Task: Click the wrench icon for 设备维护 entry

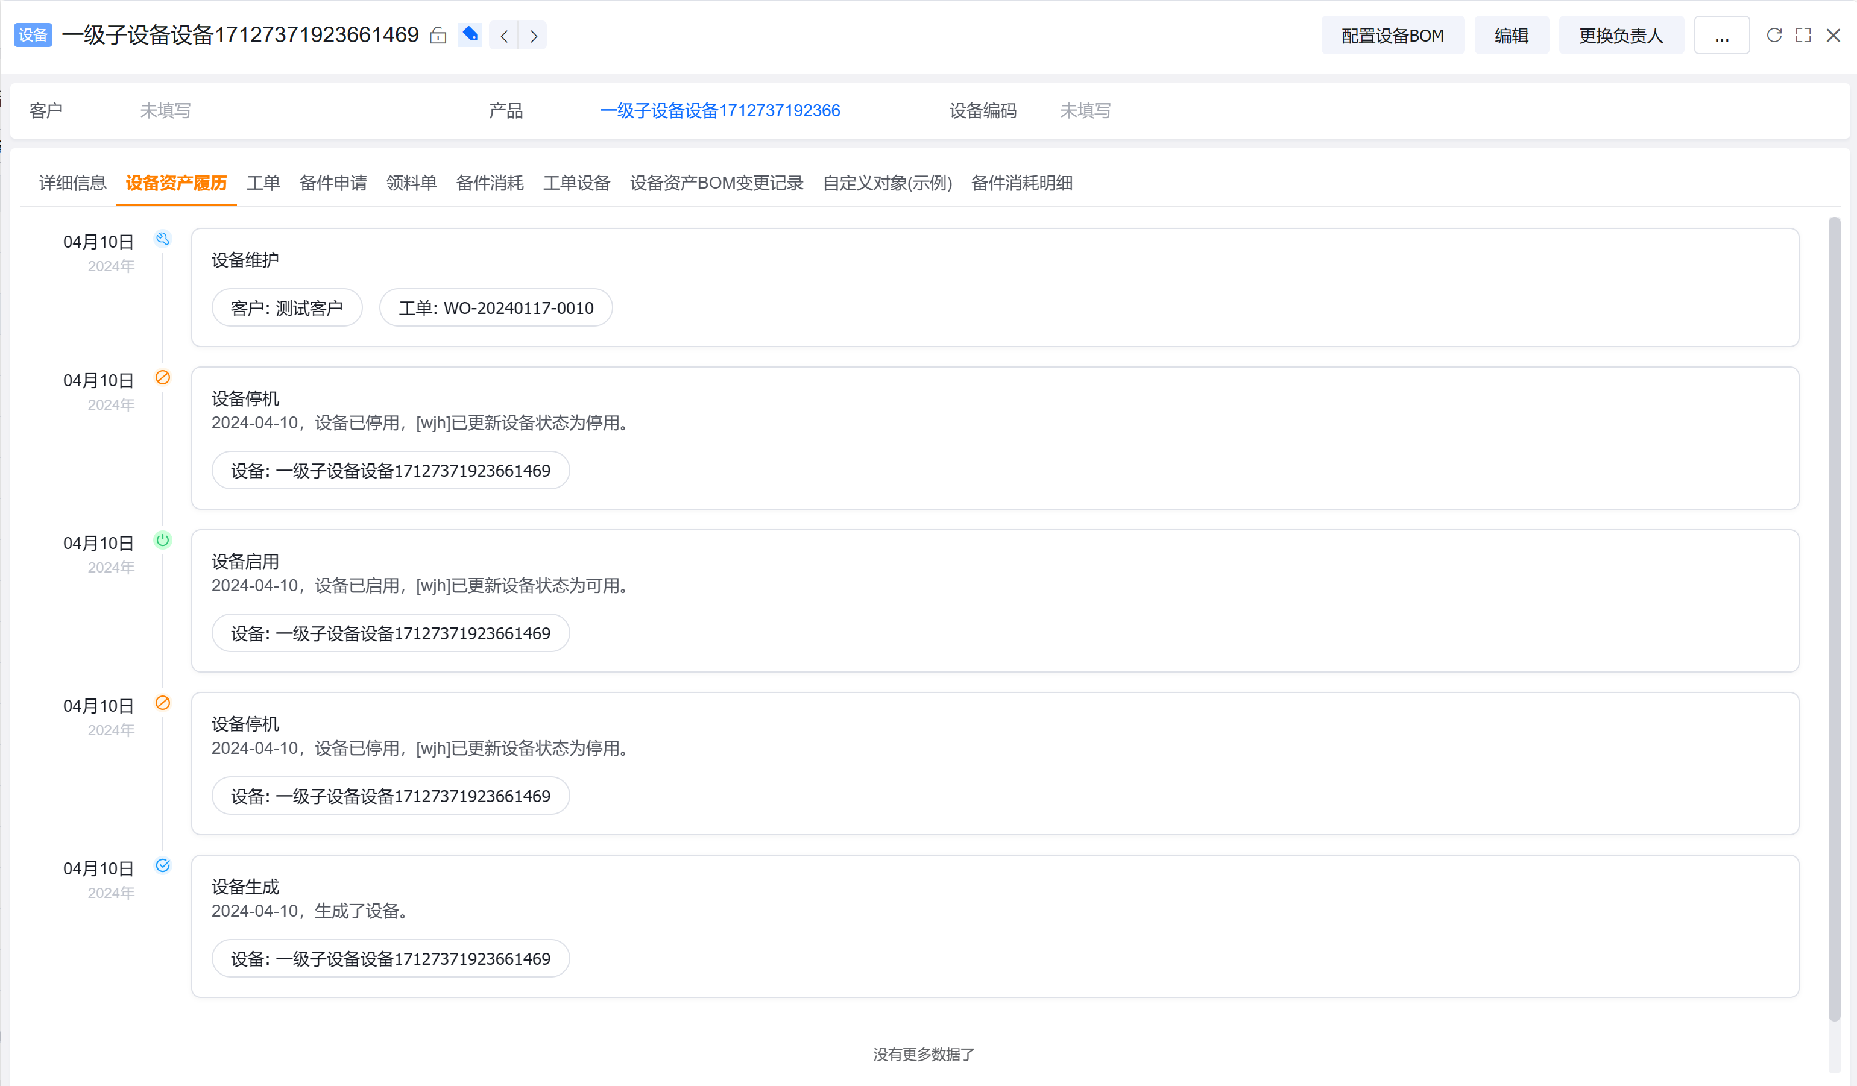Action: (x=163, y=239)
